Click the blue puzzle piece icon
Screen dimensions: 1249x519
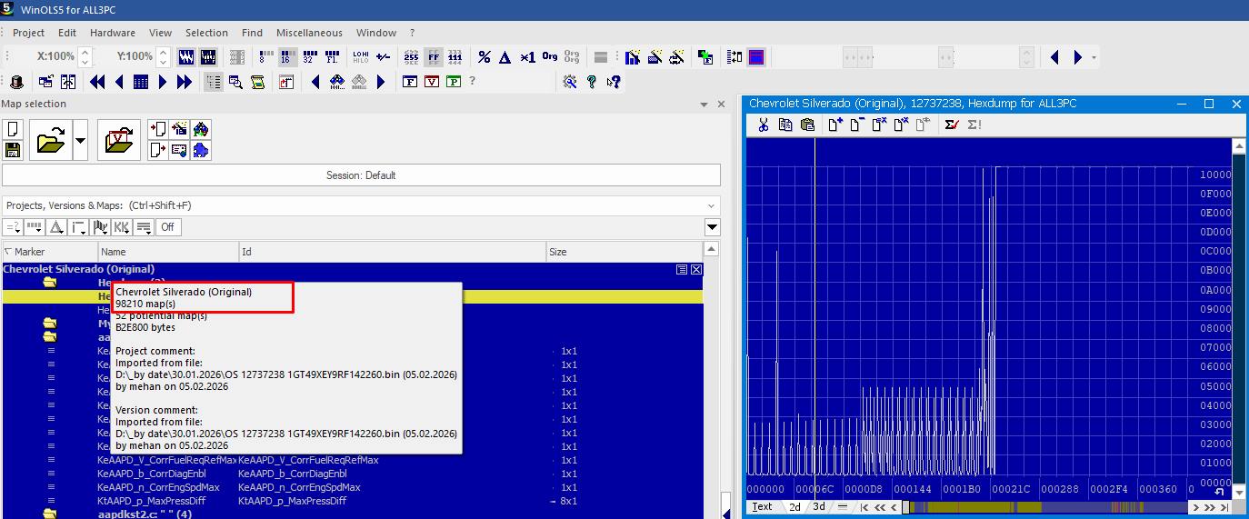pos(201,150)
